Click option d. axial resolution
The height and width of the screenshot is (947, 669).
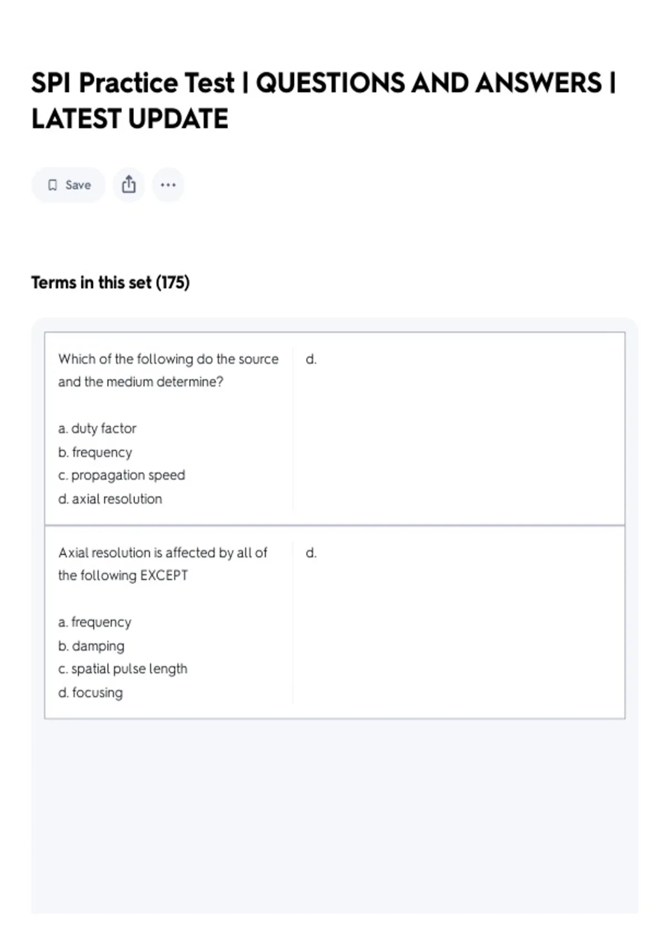click(110, 499)
